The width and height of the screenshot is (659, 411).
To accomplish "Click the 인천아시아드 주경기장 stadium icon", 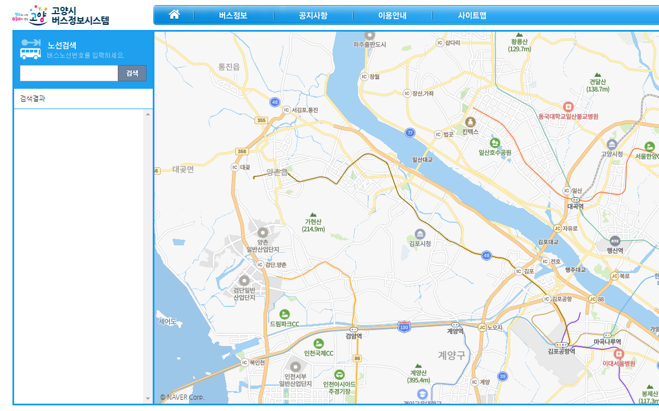I will tap(339, 374).
